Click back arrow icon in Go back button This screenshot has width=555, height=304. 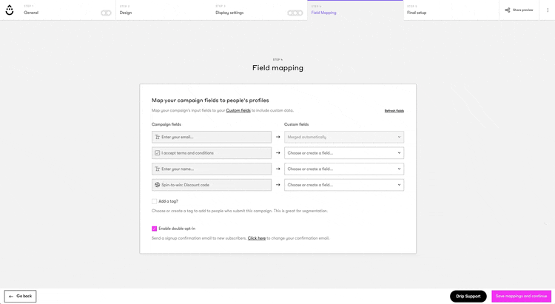tap(11, 296)
